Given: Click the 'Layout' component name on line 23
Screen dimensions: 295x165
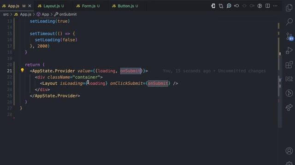Looking at the screenshot, I should [x=50, y=83].
